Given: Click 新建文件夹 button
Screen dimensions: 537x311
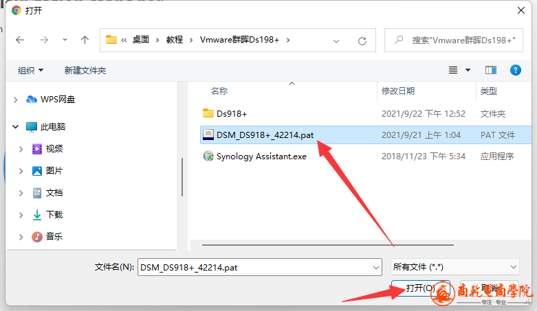Looking at the screenshot, I should [85, 70].
